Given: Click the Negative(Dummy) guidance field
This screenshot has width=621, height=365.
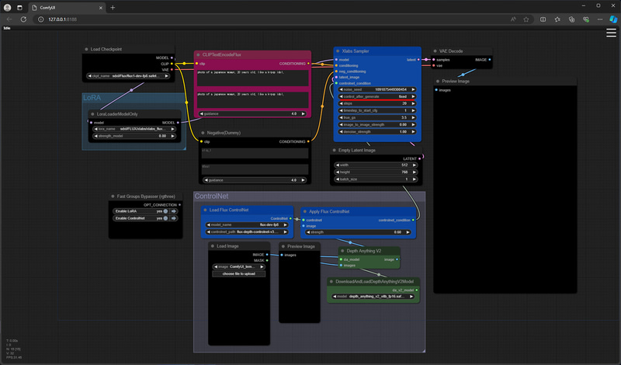Looking at the screenshot, I should coord(255,180).
